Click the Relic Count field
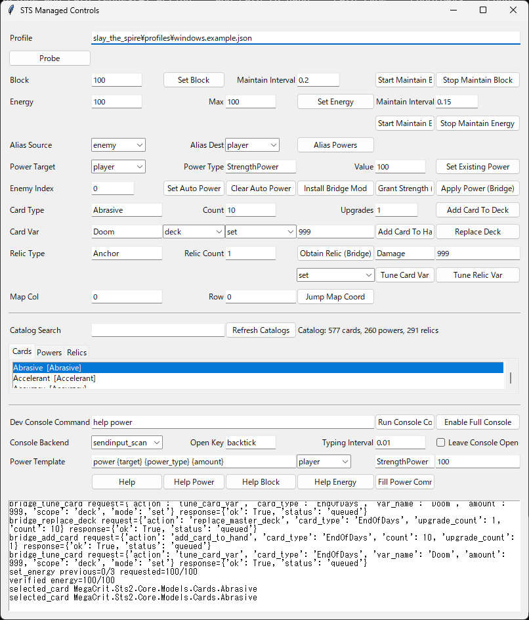The width and height of the screenshot is (529, 620). (x=251, y=254)
